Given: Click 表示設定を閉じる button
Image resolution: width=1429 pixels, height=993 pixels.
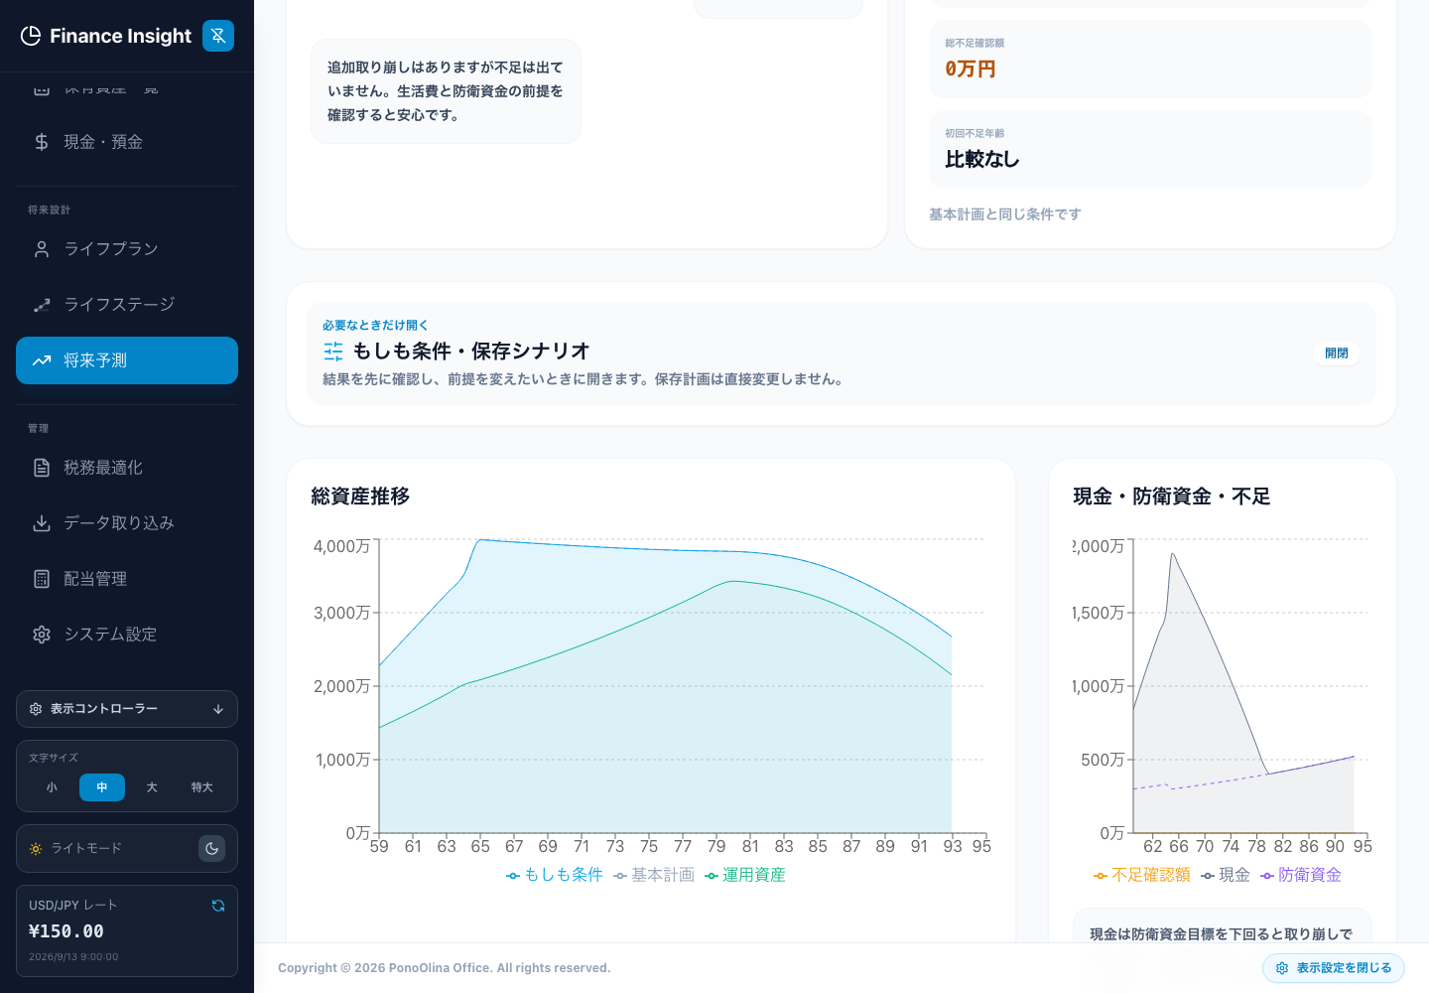Looking at the screenshot, I should 1334,968.
